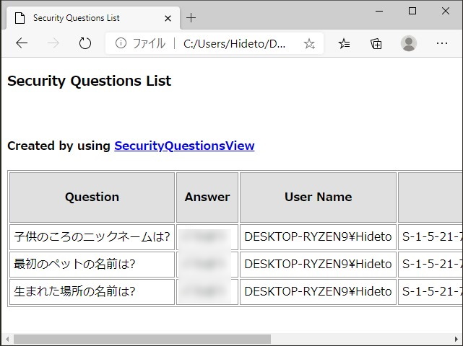
Task: Click the user name in the first pet row
Action: (x=318, y=264)
